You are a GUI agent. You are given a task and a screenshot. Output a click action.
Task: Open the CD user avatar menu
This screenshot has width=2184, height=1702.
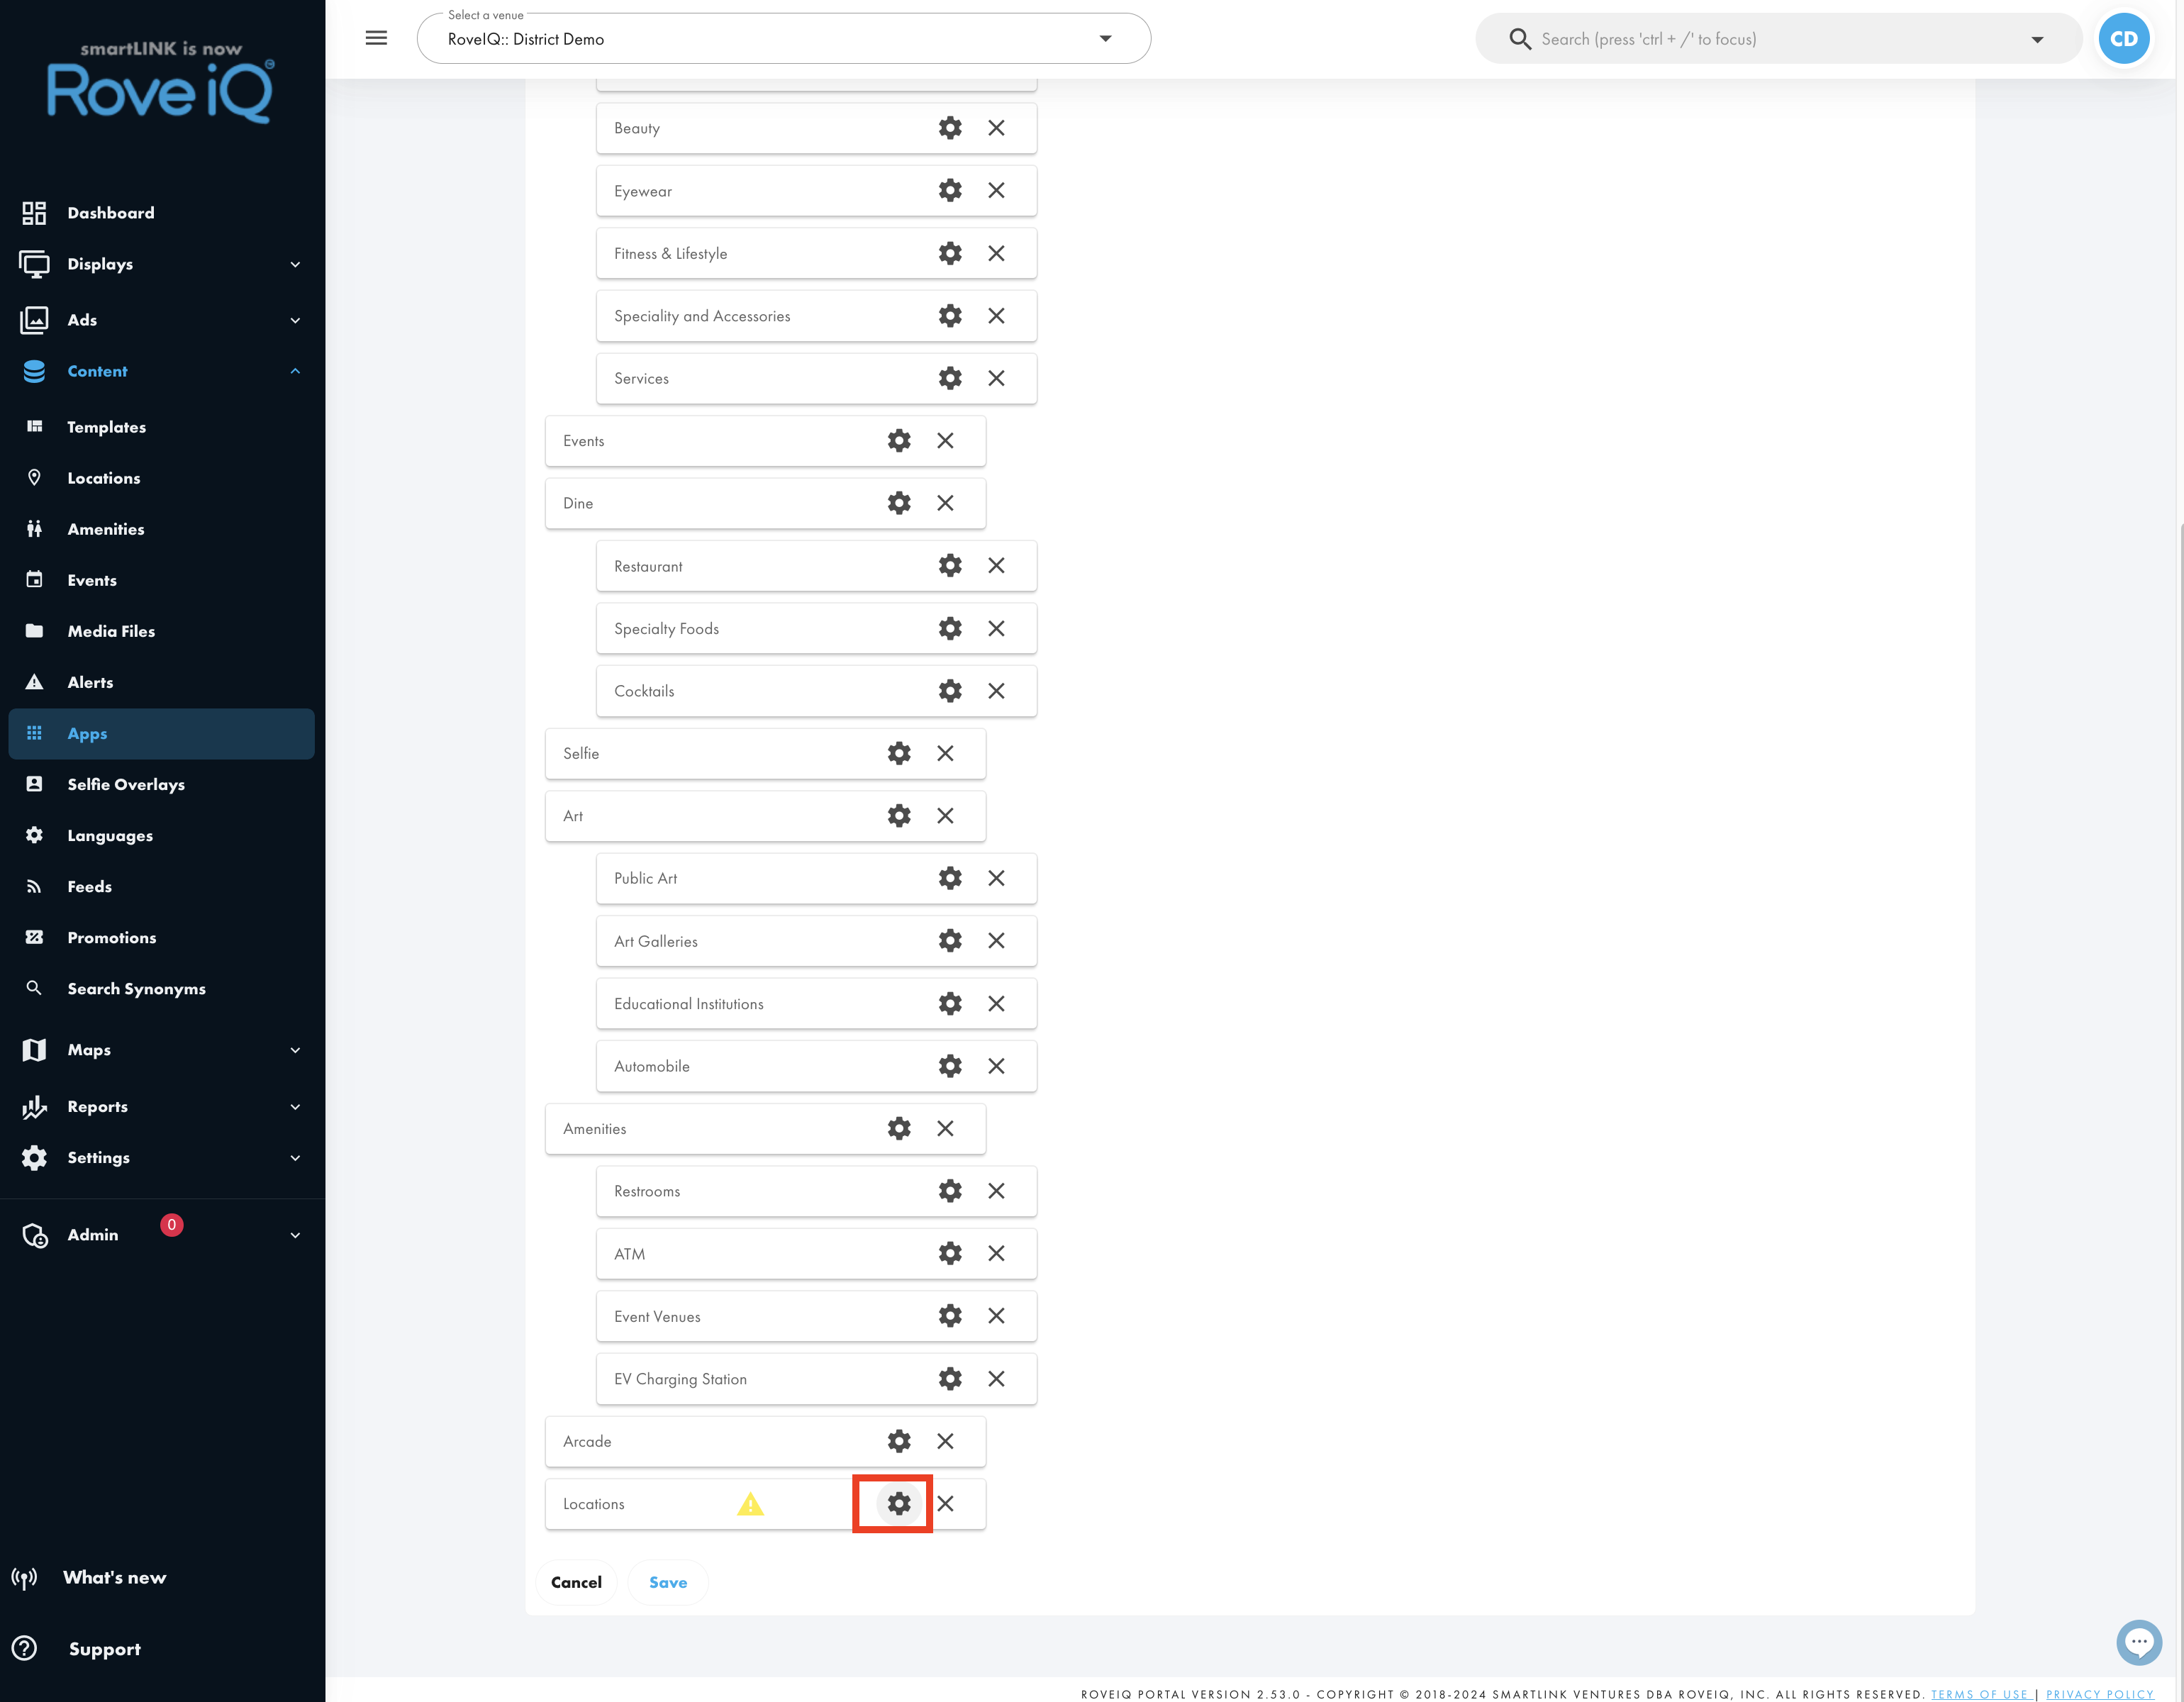[2123, 38]
